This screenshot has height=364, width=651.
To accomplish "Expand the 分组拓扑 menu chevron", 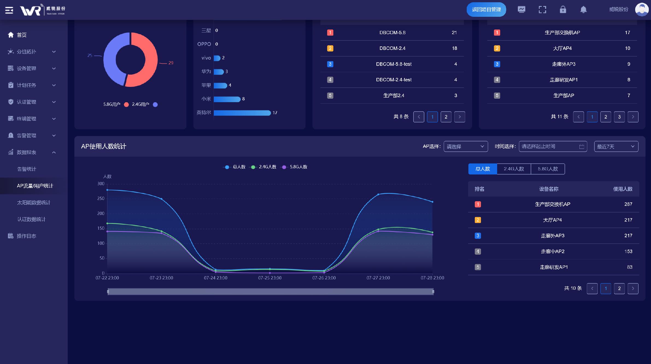I will pyautogui.click(x=54, y=52).
